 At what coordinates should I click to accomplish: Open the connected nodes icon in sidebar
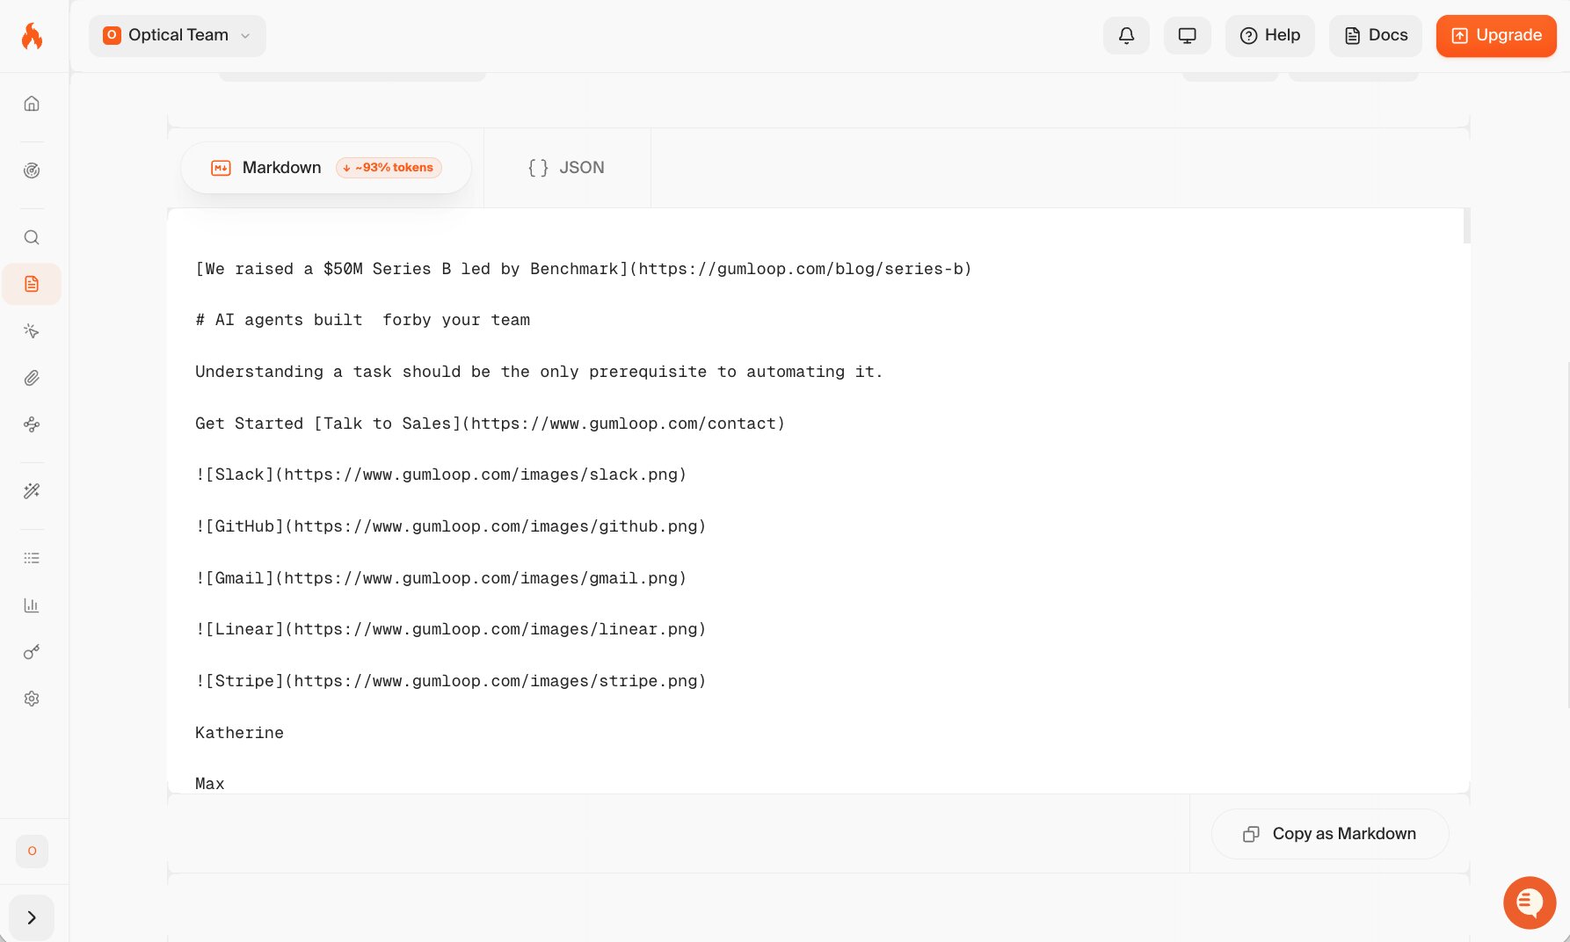(x=32, y=424)
